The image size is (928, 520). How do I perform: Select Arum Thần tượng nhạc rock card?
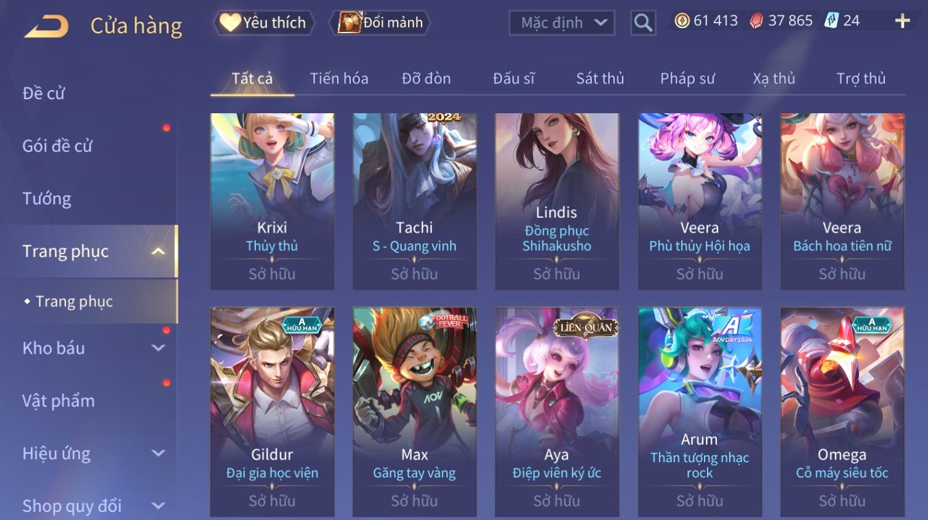coord(700,412)
